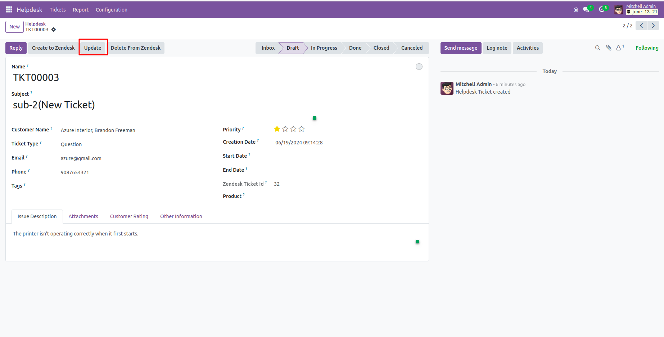
Task: Go to previous record arrow
Action: (641, 26)
